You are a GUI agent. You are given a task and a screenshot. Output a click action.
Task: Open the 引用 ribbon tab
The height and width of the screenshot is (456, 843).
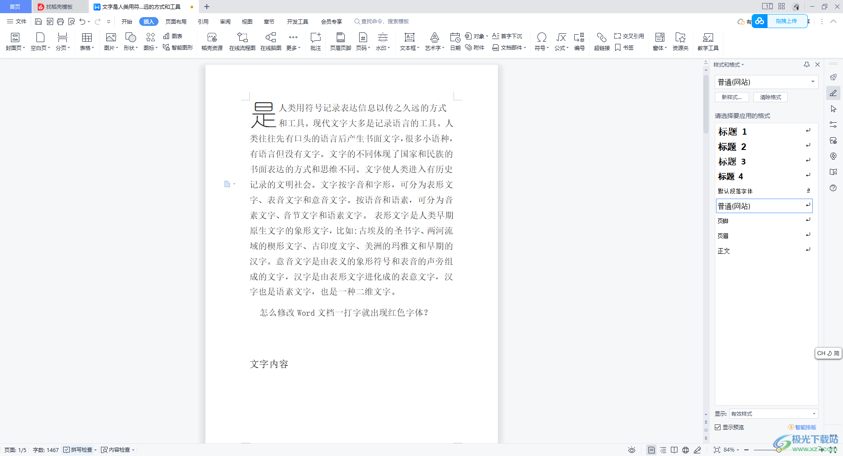click(x=203, y=21)
